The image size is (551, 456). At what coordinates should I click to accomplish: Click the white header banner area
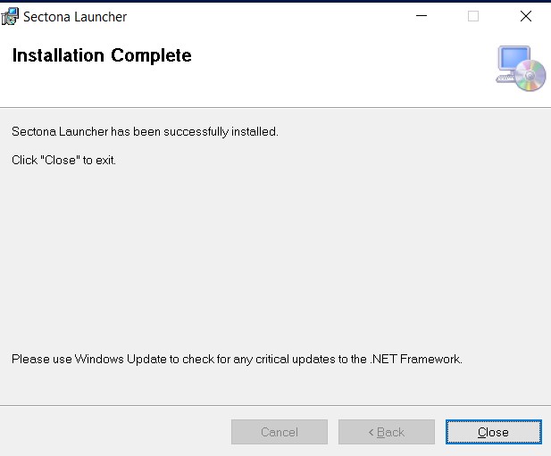coord(339,71)
